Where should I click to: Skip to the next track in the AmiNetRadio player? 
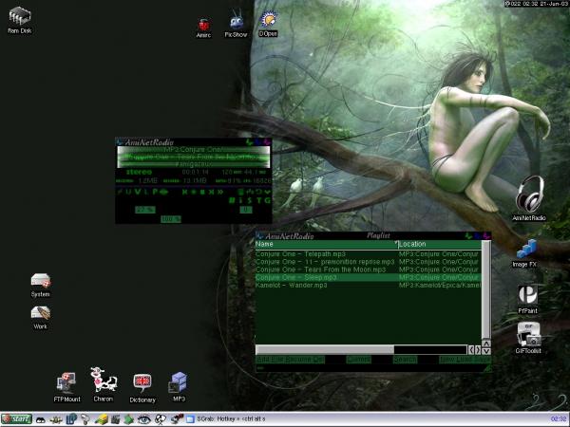(212, 192)
